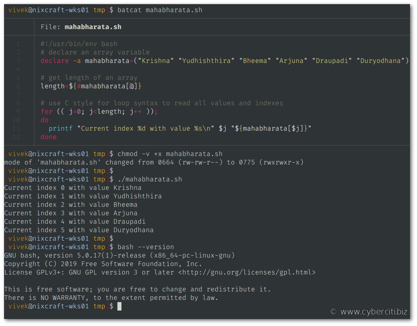
Task: Click the terminal cursor at the last prompt
Action: [119, 306]
